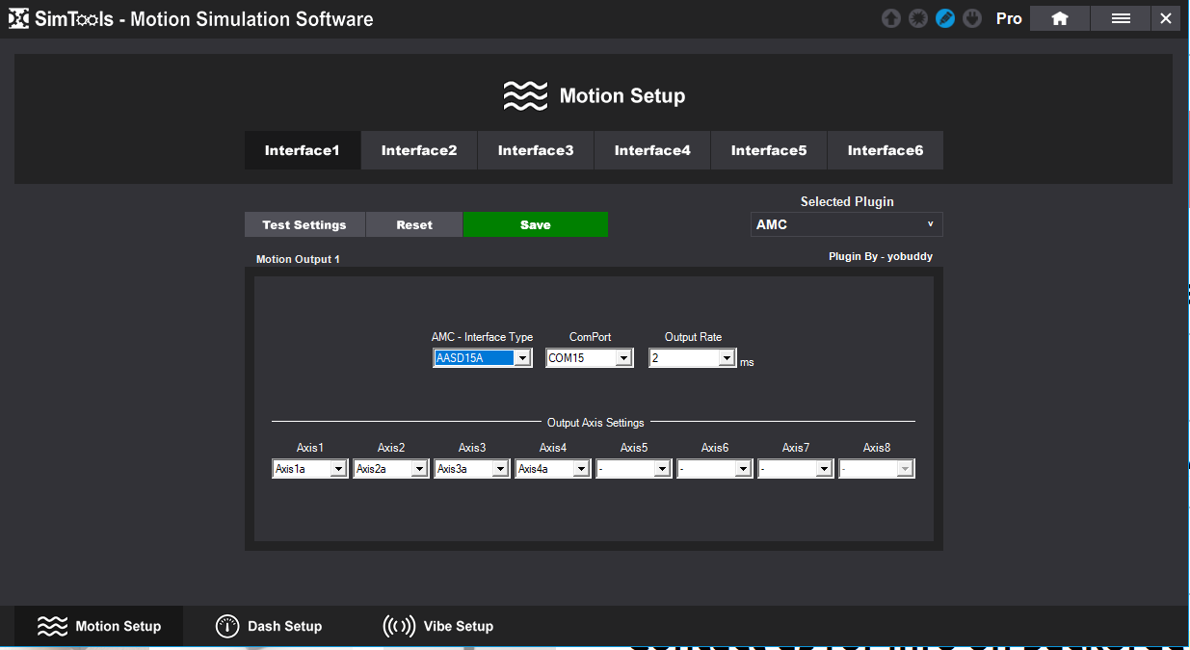Switch to the Interface6 tab
Viewport: 1190px width, 650px height.
tap(886, 150)
